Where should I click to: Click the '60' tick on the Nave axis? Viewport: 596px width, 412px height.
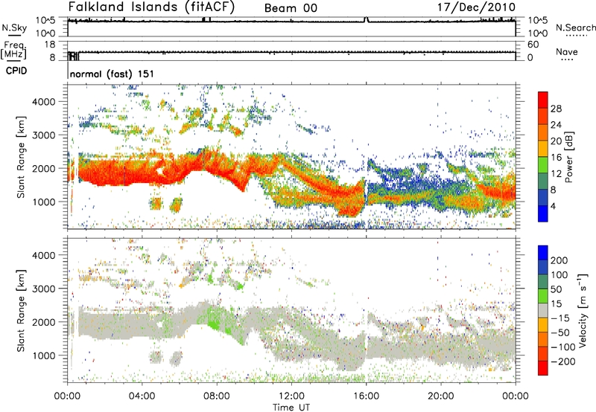(x=533, y=45)
